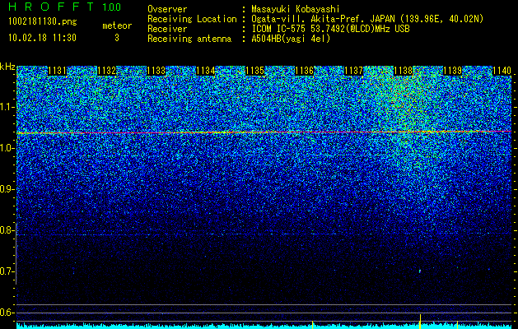518x329 pixels.
Task: Click the 0.8 frequency axis label
Action: click(x=7, y=230)
